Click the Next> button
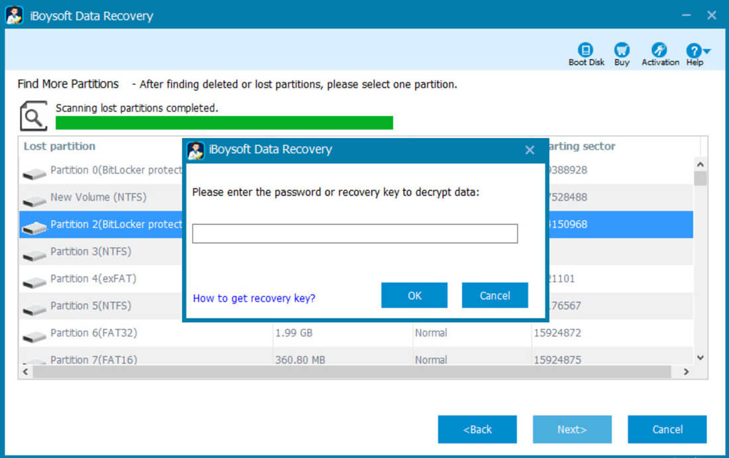729x458 pixels. [572, 429]
